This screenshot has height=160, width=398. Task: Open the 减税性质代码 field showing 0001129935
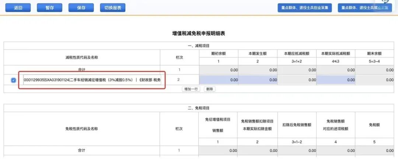click(x=92, y=80)
